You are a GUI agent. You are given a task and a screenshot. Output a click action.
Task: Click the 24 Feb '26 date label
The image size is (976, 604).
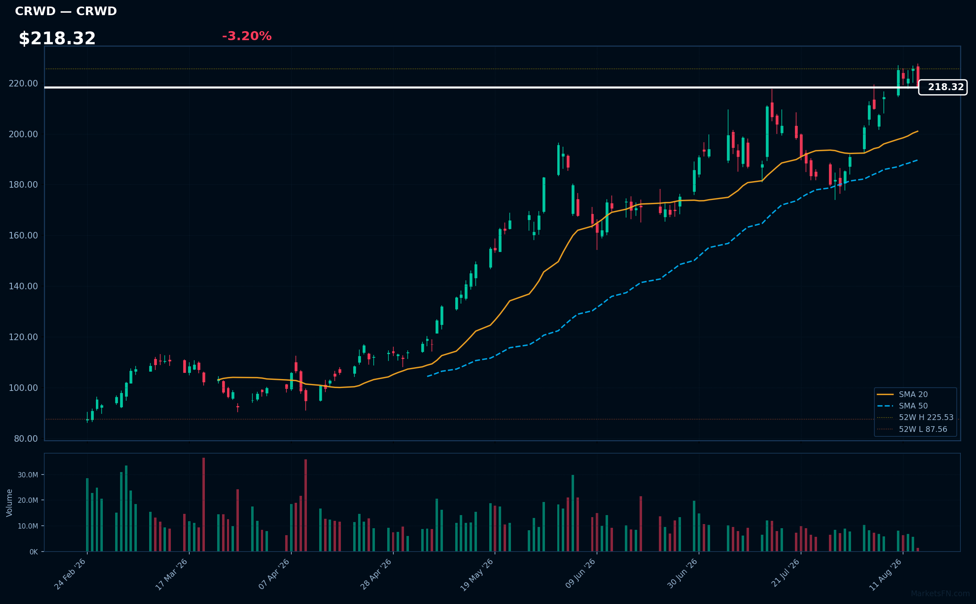[70, 574]
